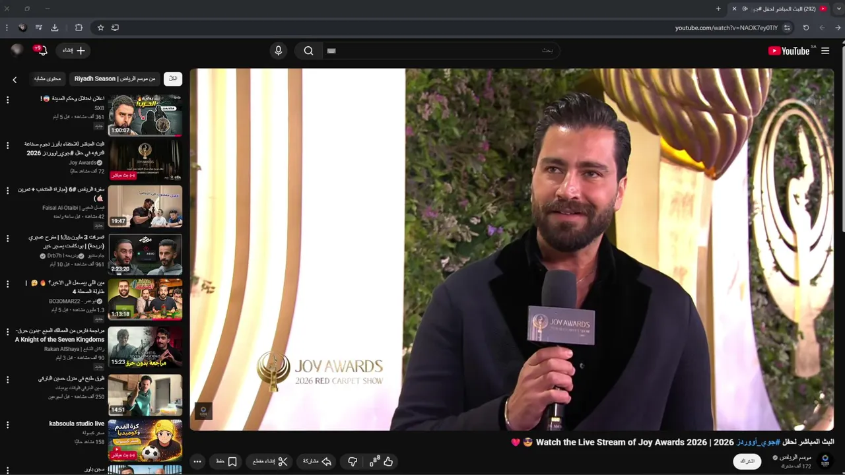Reload the page in browser
The width and height of the screenshot is (845, 475).
pyautogui.click(x=806, y=28)
